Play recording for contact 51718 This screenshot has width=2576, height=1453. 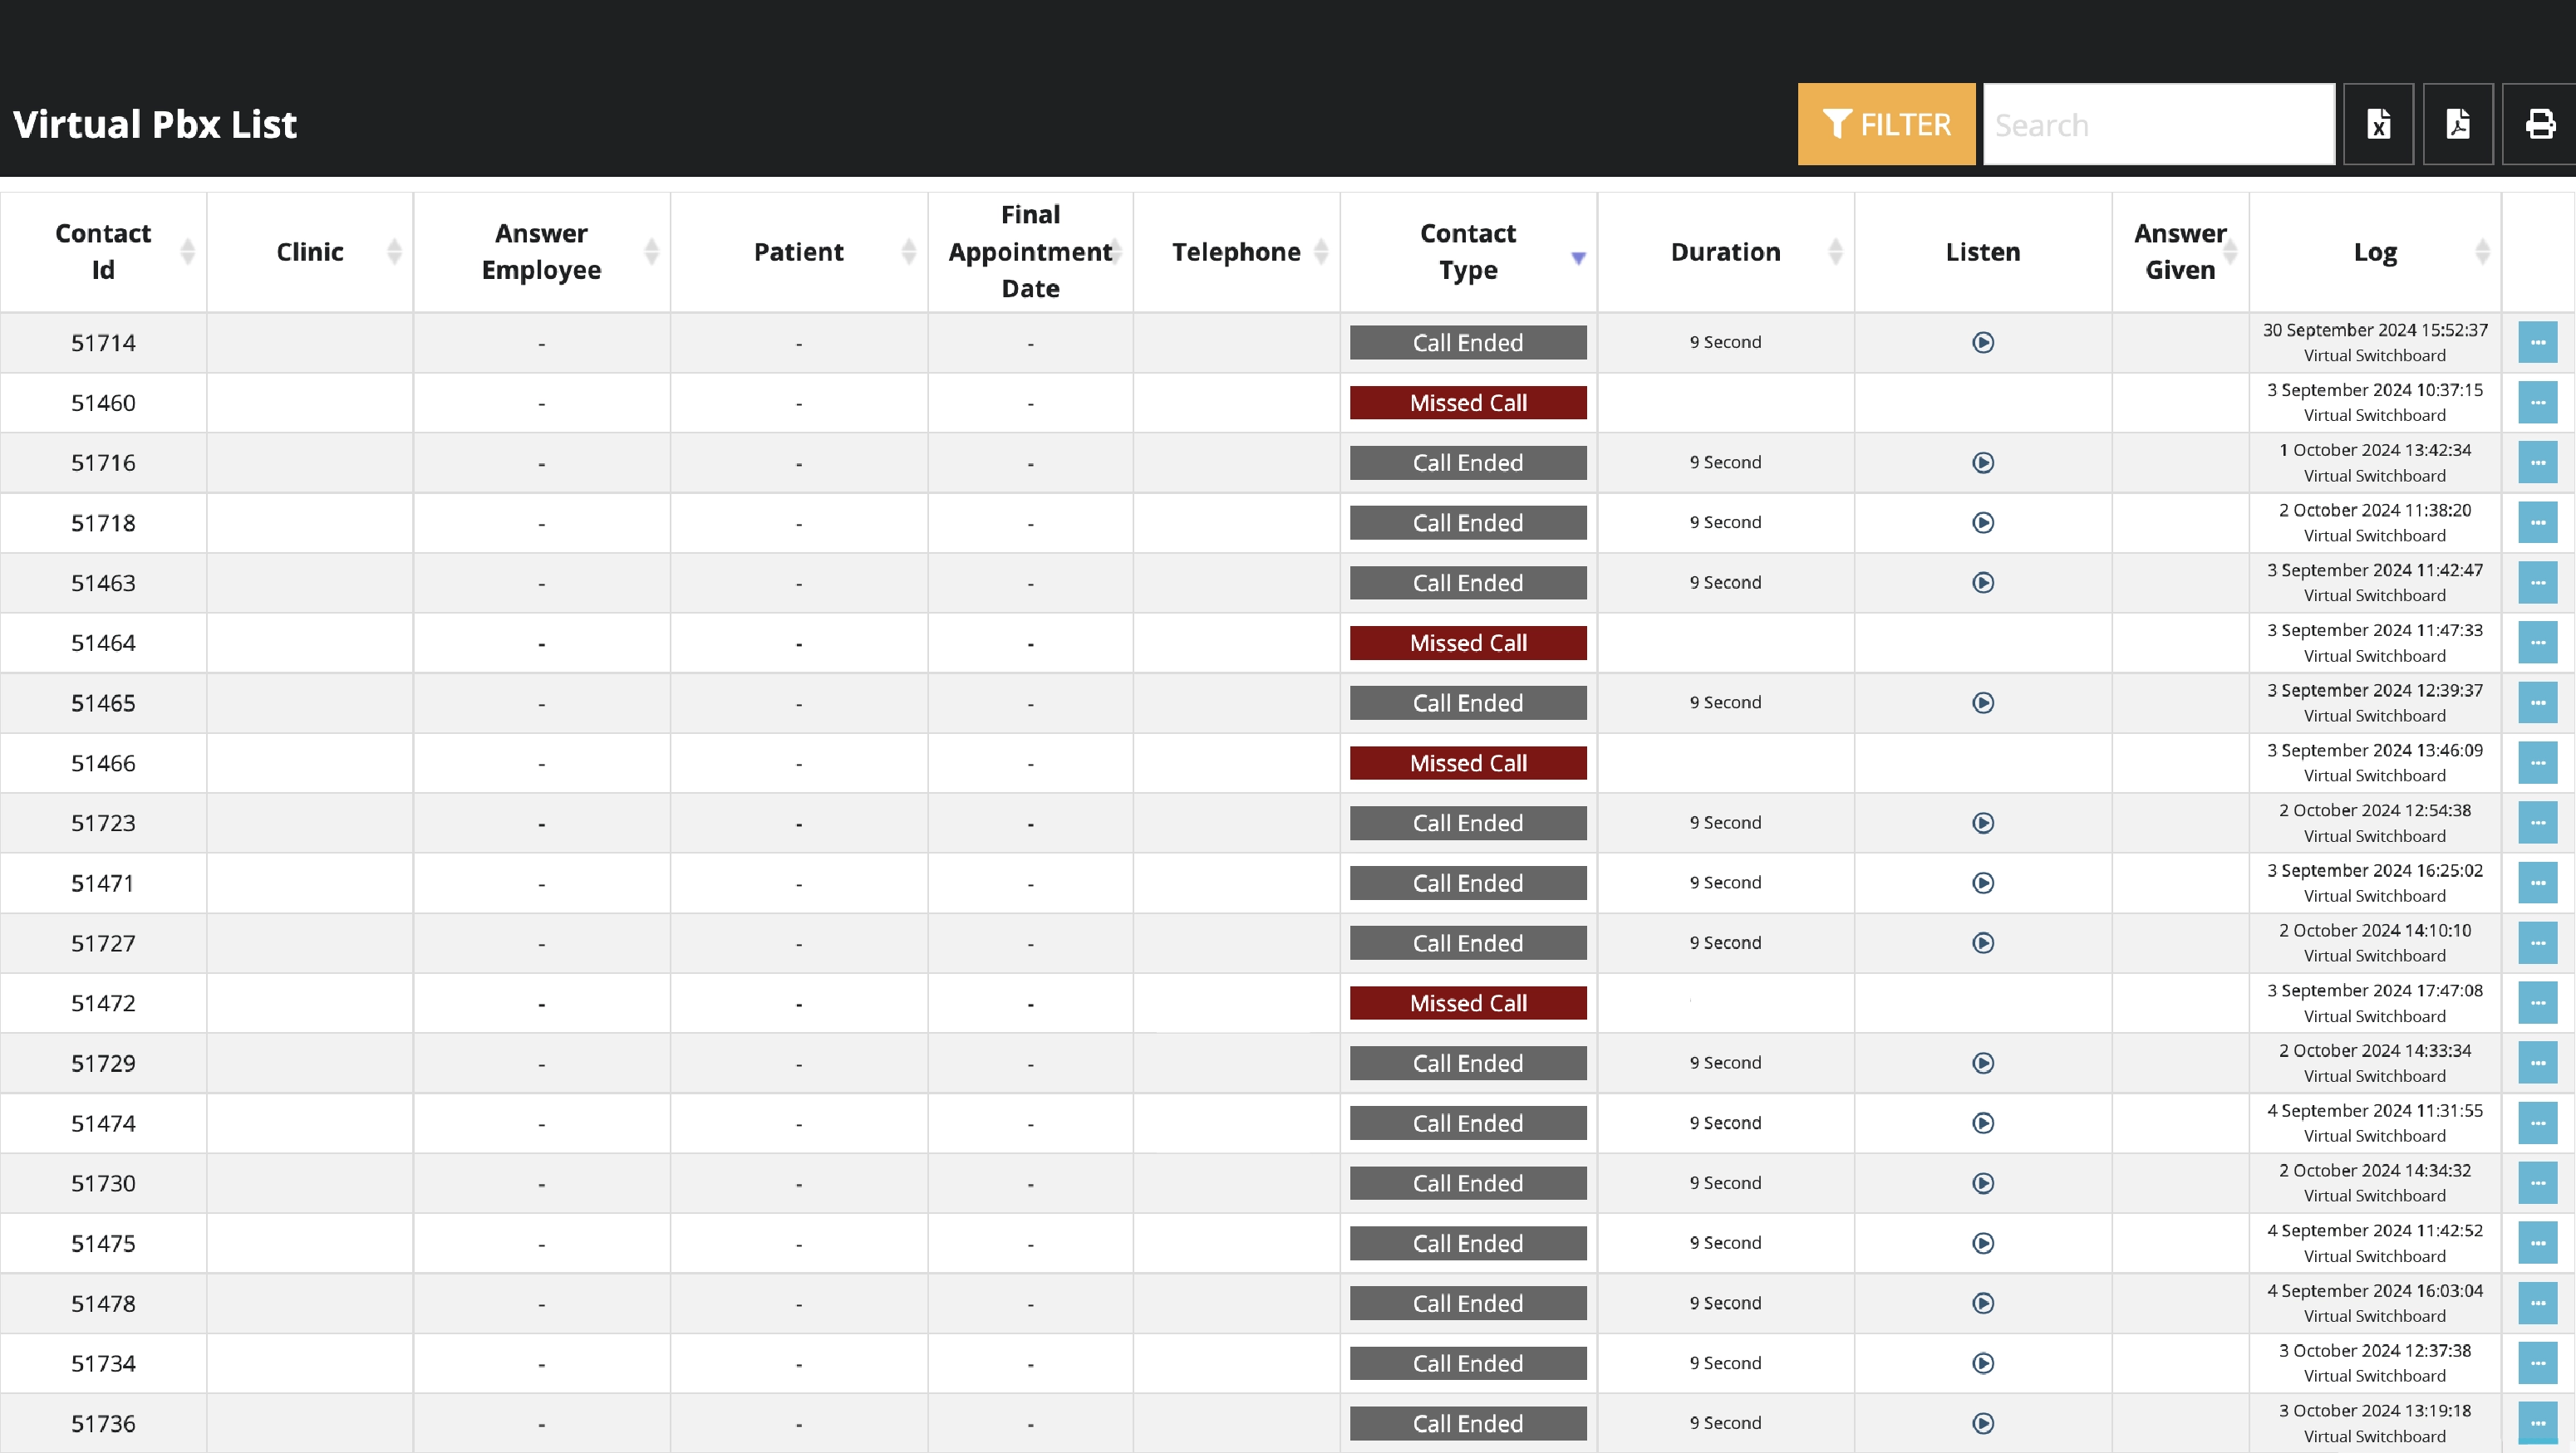point(1982,522)
